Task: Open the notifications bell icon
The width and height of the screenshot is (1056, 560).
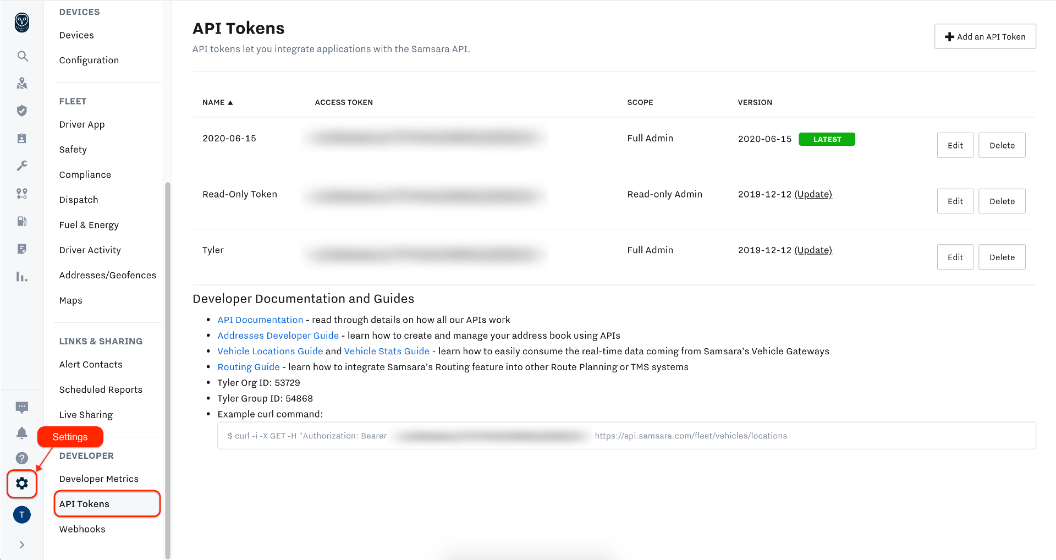Action: [22, 433]
